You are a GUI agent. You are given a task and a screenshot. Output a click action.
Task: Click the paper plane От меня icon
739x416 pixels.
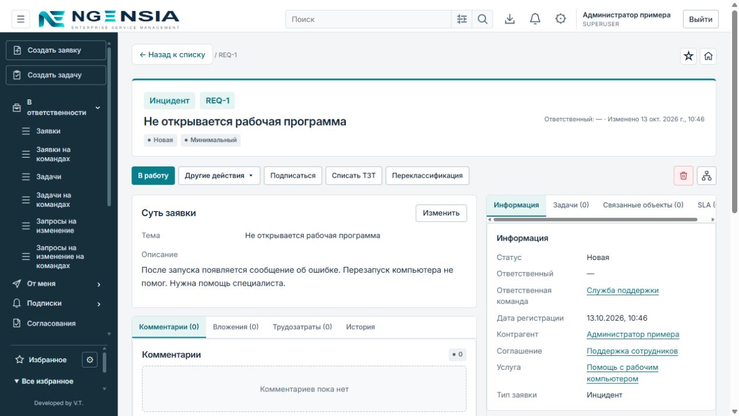17,284
